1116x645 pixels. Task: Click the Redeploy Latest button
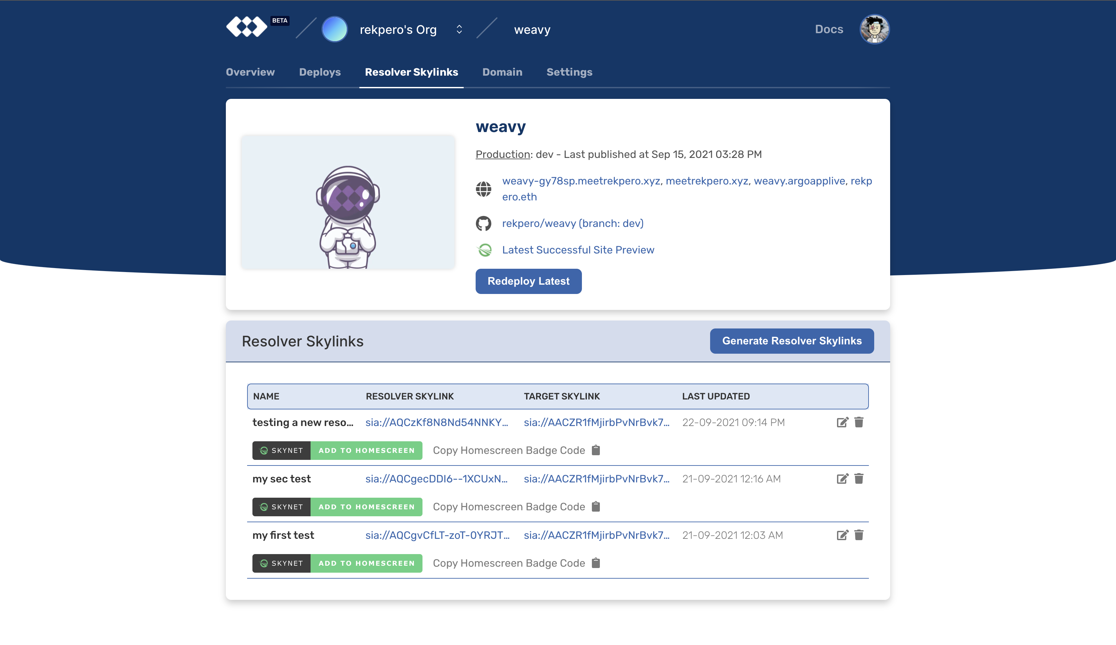click(528, 281)
